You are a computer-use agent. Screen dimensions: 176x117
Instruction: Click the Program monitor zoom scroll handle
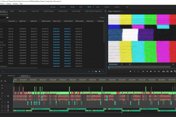tap(109, 69)
